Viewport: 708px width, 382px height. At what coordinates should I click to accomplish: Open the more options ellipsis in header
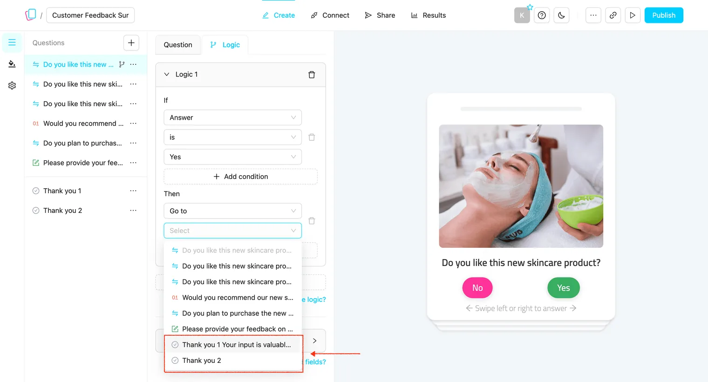pyautogui.click(x=593, y=15)
